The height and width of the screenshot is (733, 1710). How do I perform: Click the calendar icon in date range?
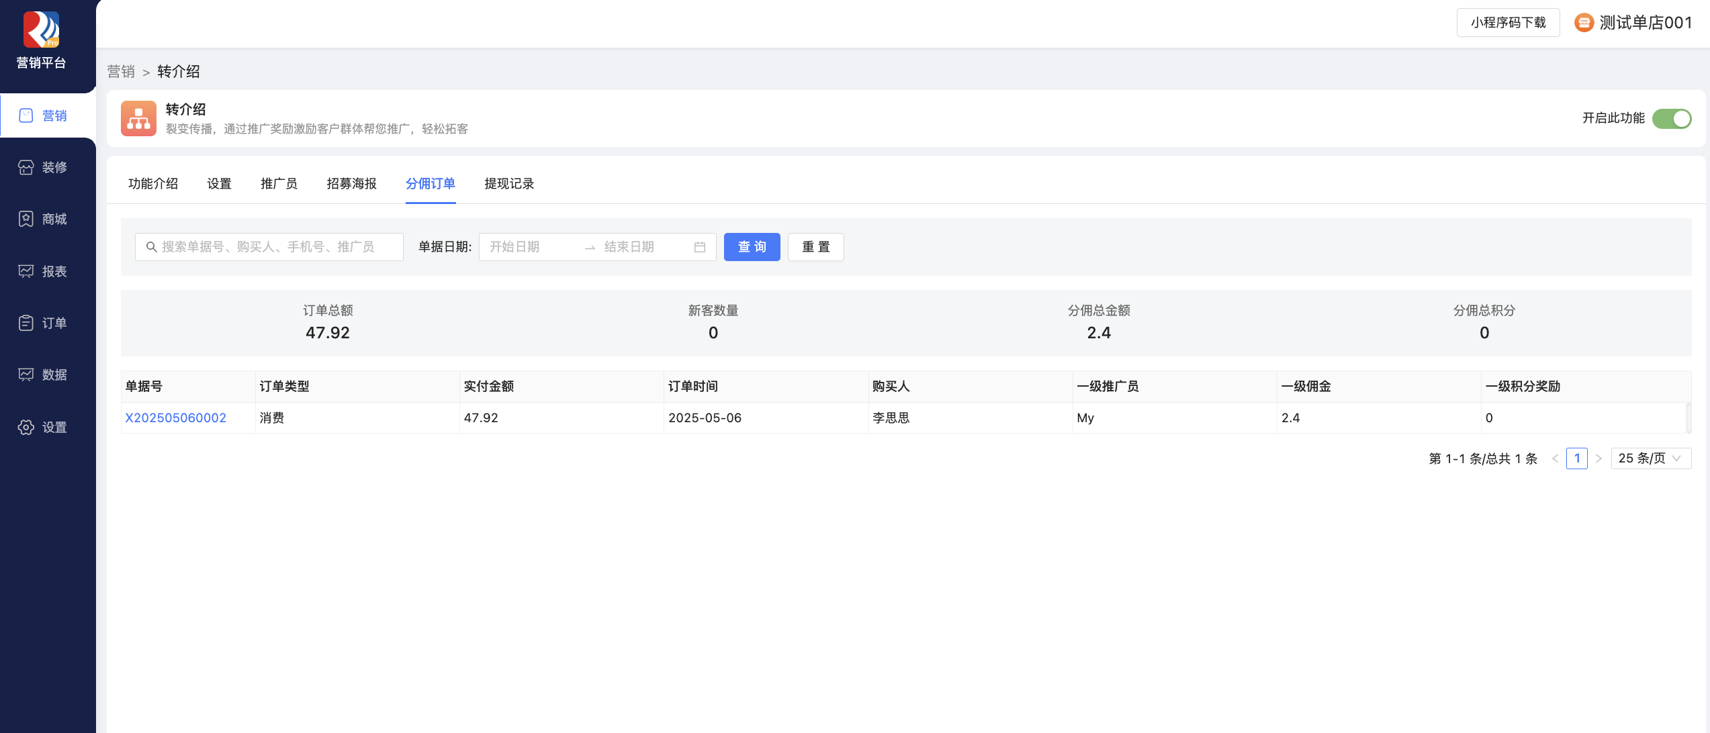click(699, 247)
